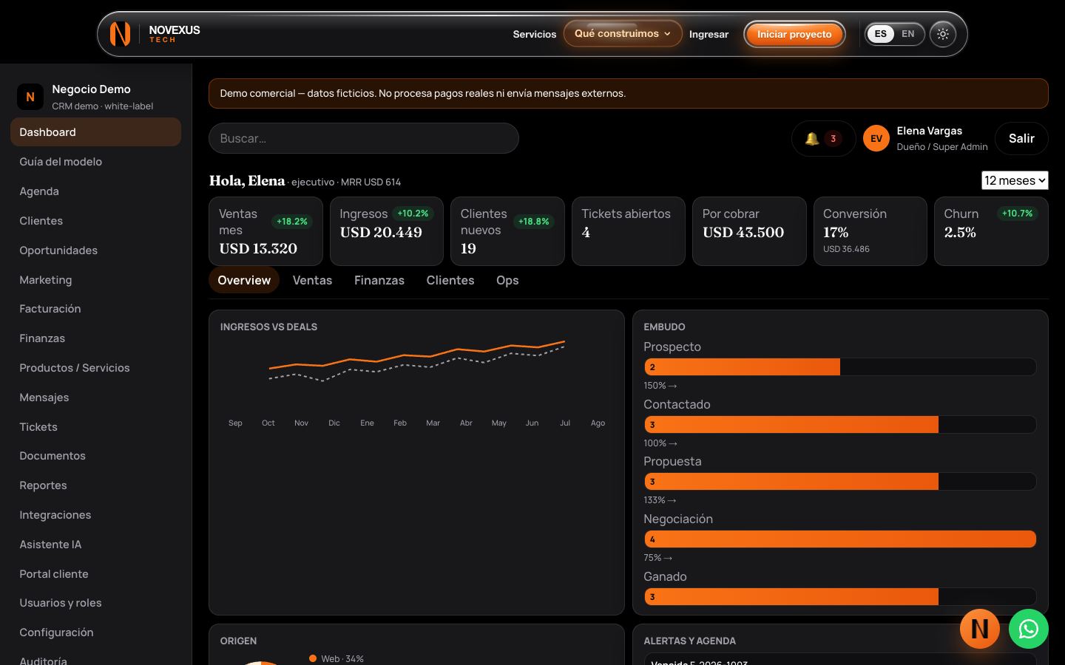Switch to the Clientes tab

[x=450, y=280]
